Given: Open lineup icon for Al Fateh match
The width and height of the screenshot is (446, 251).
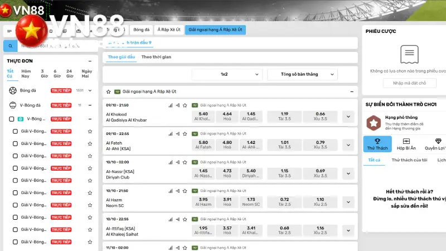Looking at the screenshot, I should pos(178,134).
